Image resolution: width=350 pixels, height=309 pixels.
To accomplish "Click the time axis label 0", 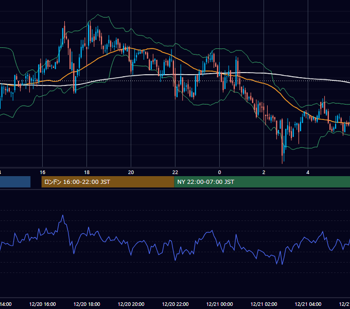I will coord(219,173).
